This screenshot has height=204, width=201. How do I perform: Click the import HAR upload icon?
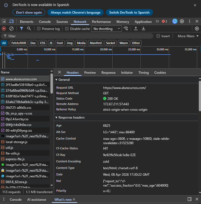pos(136,29)
